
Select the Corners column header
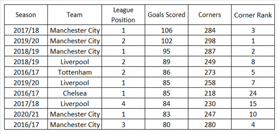(210, 15)
